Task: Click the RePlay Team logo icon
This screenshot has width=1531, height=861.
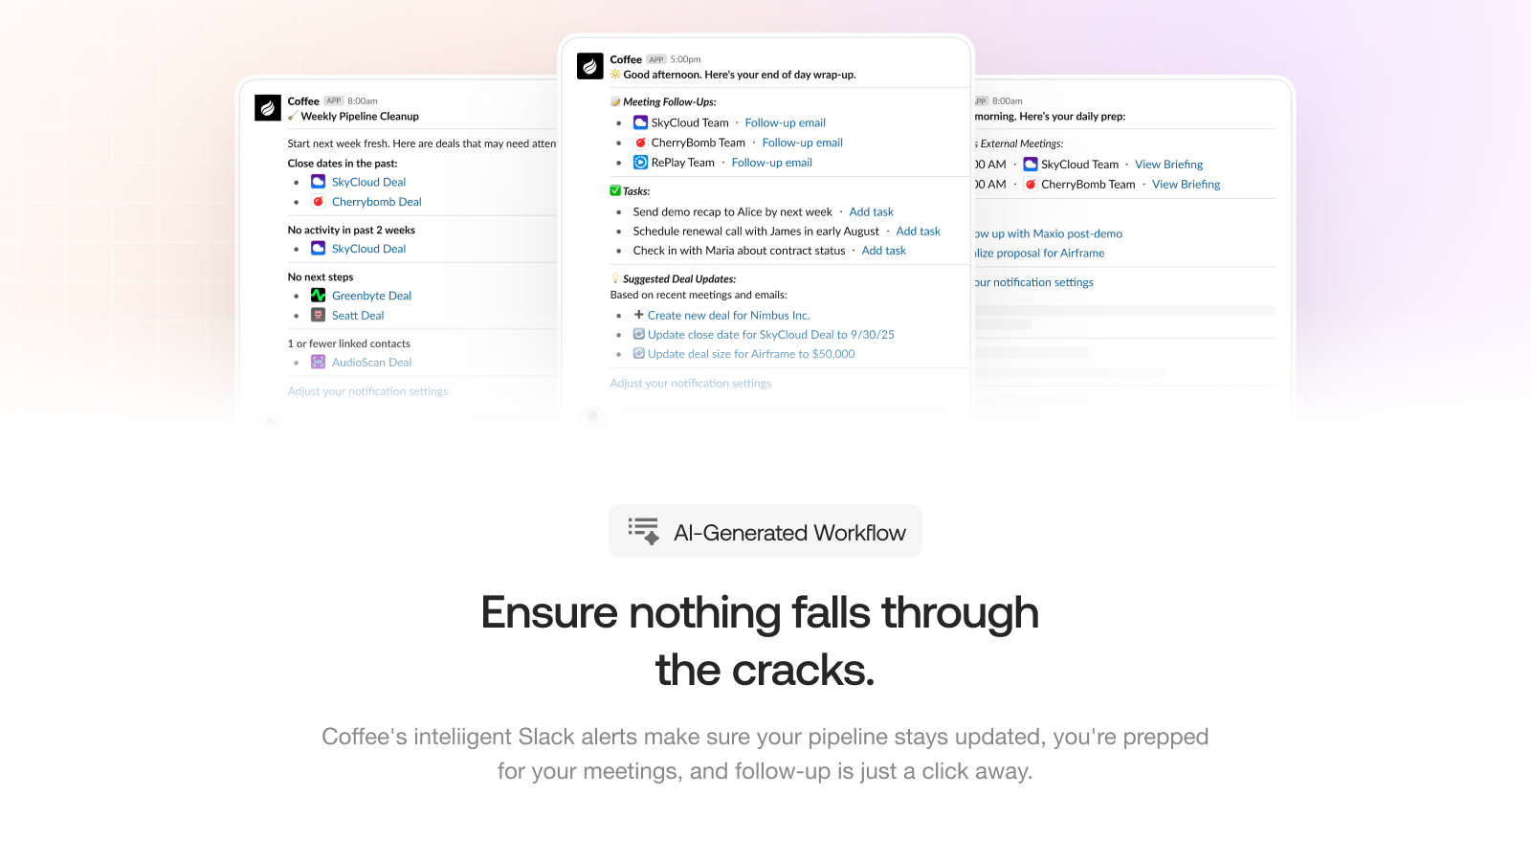Action: pos(640,163)
